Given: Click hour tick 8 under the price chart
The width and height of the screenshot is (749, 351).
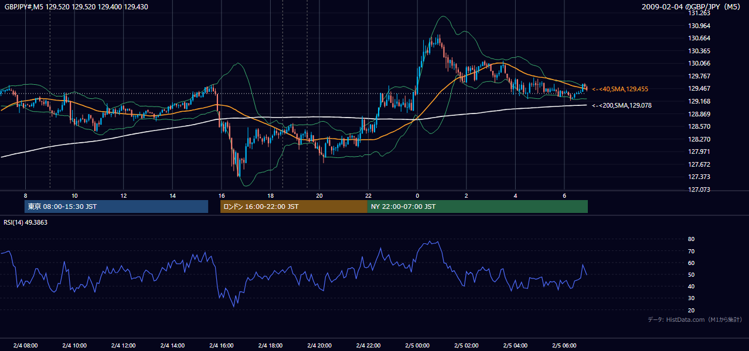Looking at the screenshot, I should pyautogui.click(x=25, y=195).
